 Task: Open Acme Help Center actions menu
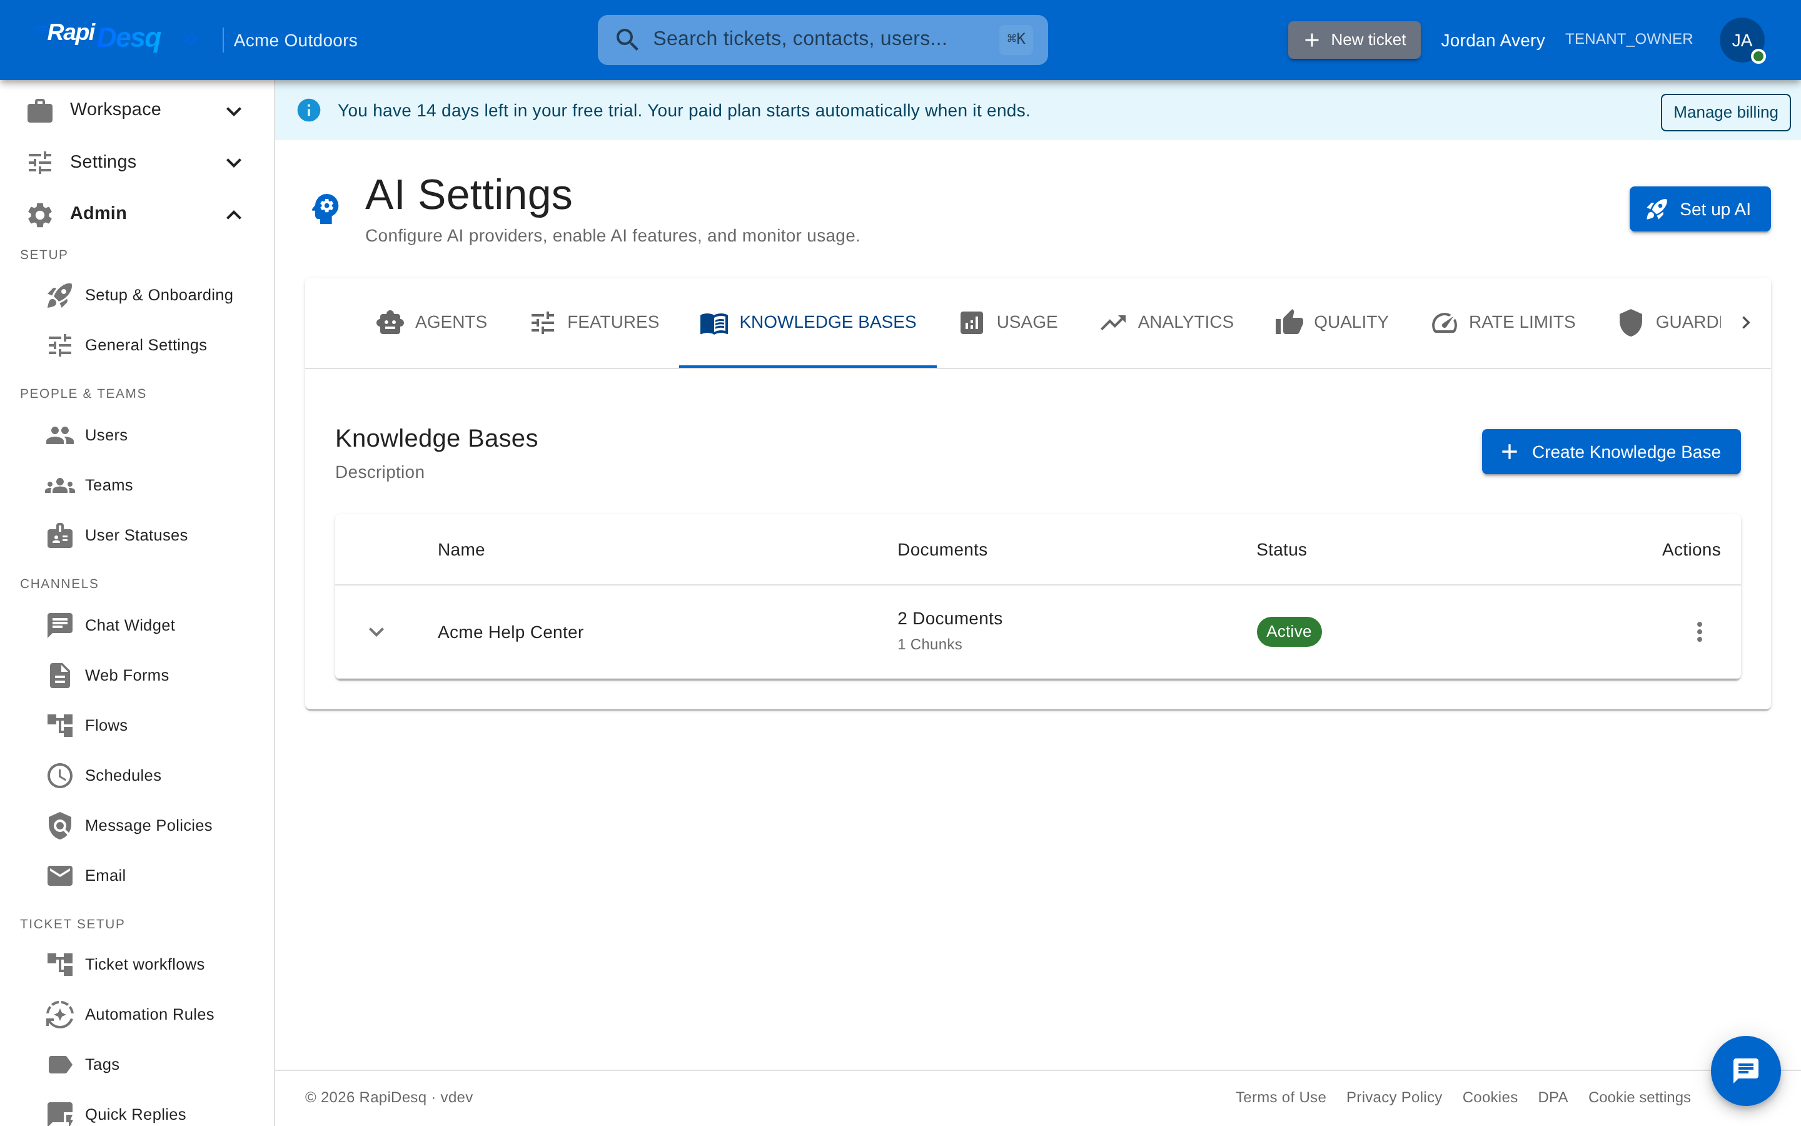(x=1699, y=632)
